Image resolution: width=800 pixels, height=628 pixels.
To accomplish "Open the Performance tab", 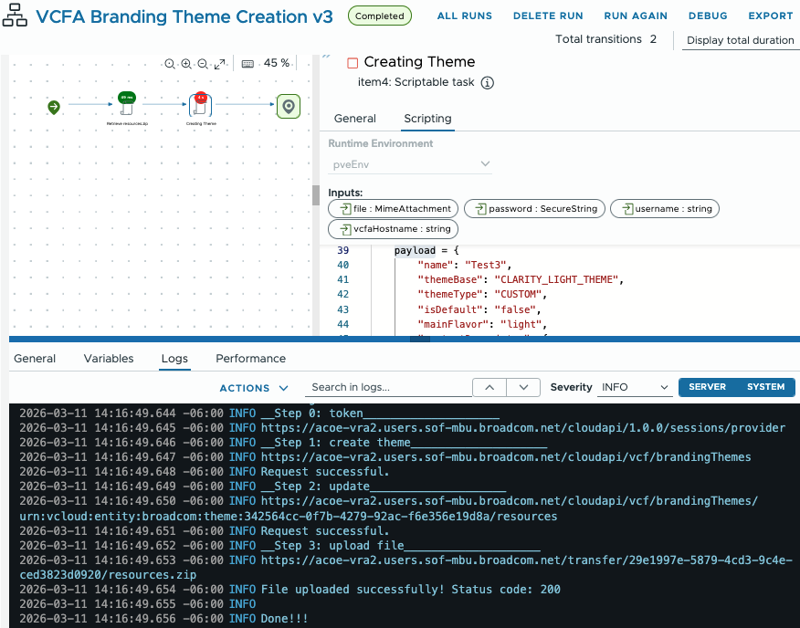I will (250, 359).
